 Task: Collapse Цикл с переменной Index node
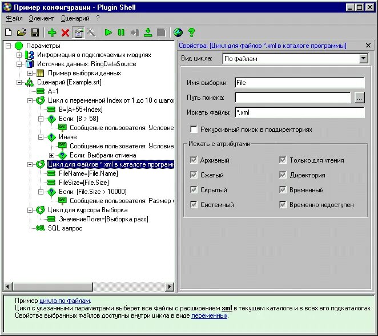[30, 100]
